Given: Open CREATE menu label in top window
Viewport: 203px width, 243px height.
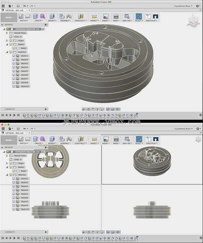Looking at the screenshot, I should (38, 21).
